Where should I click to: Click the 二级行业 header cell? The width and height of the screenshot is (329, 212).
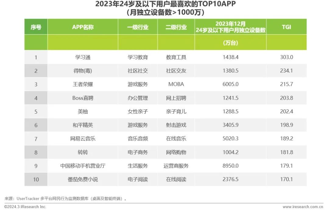click(175, 27)
